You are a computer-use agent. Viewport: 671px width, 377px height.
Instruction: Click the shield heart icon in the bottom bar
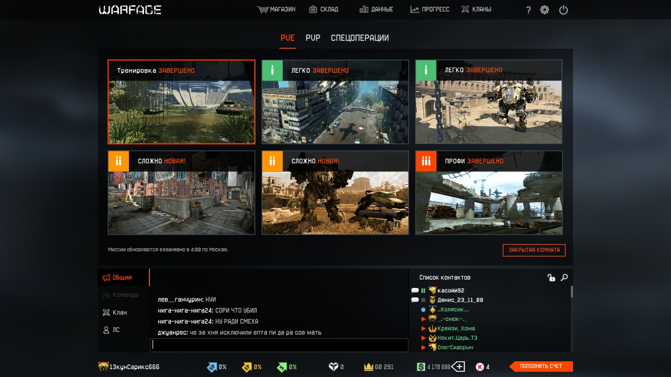[333, 367]
